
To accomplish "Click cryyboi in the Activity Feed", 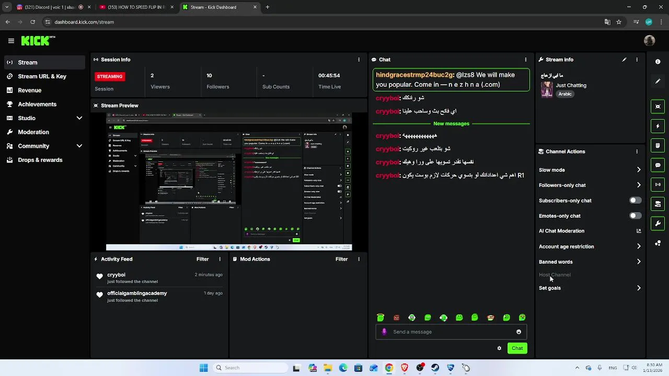I will tap(116, 275).
